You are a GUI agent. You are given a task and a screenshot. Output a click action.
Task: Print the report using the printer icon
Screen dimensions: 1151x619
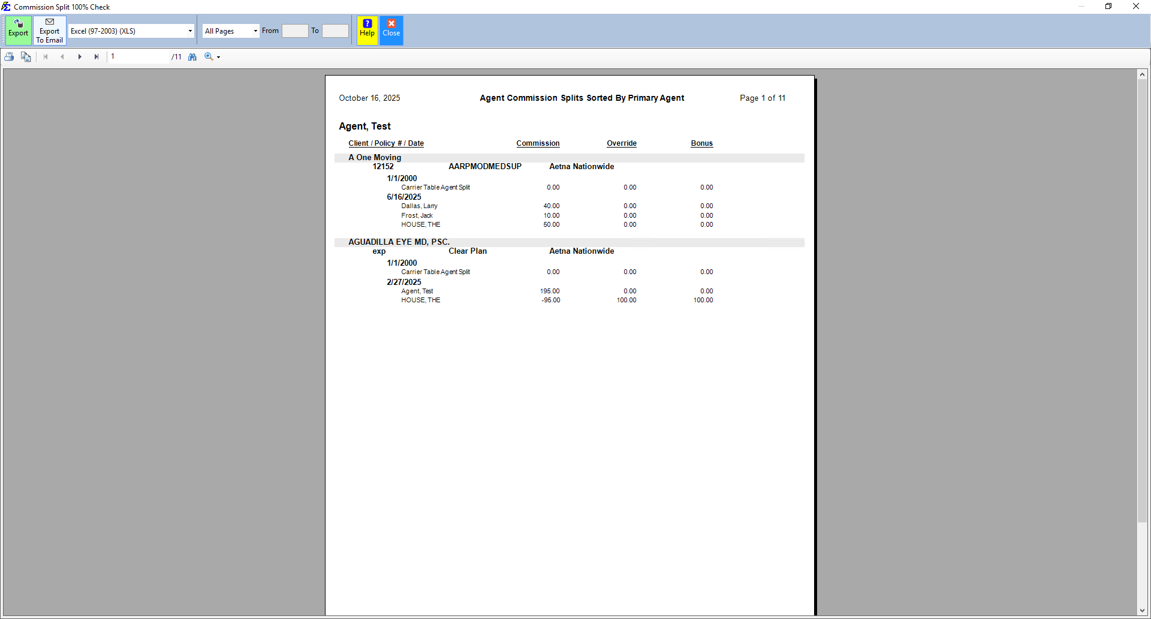10,57
